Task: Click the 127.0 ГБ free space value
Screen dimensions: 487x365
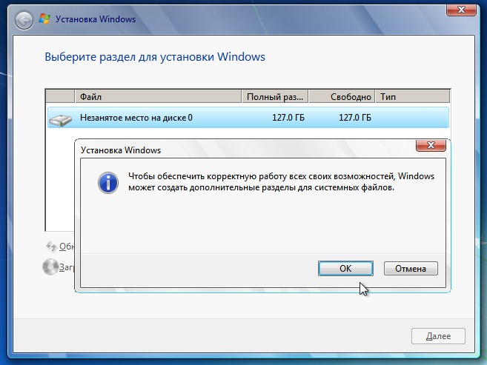Action: [x=355, y=118]
